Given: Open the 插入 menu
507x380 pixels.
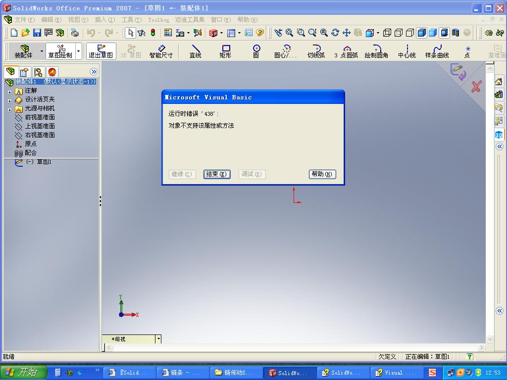Looking at the screenshot, I should click(x=105, y=20).
